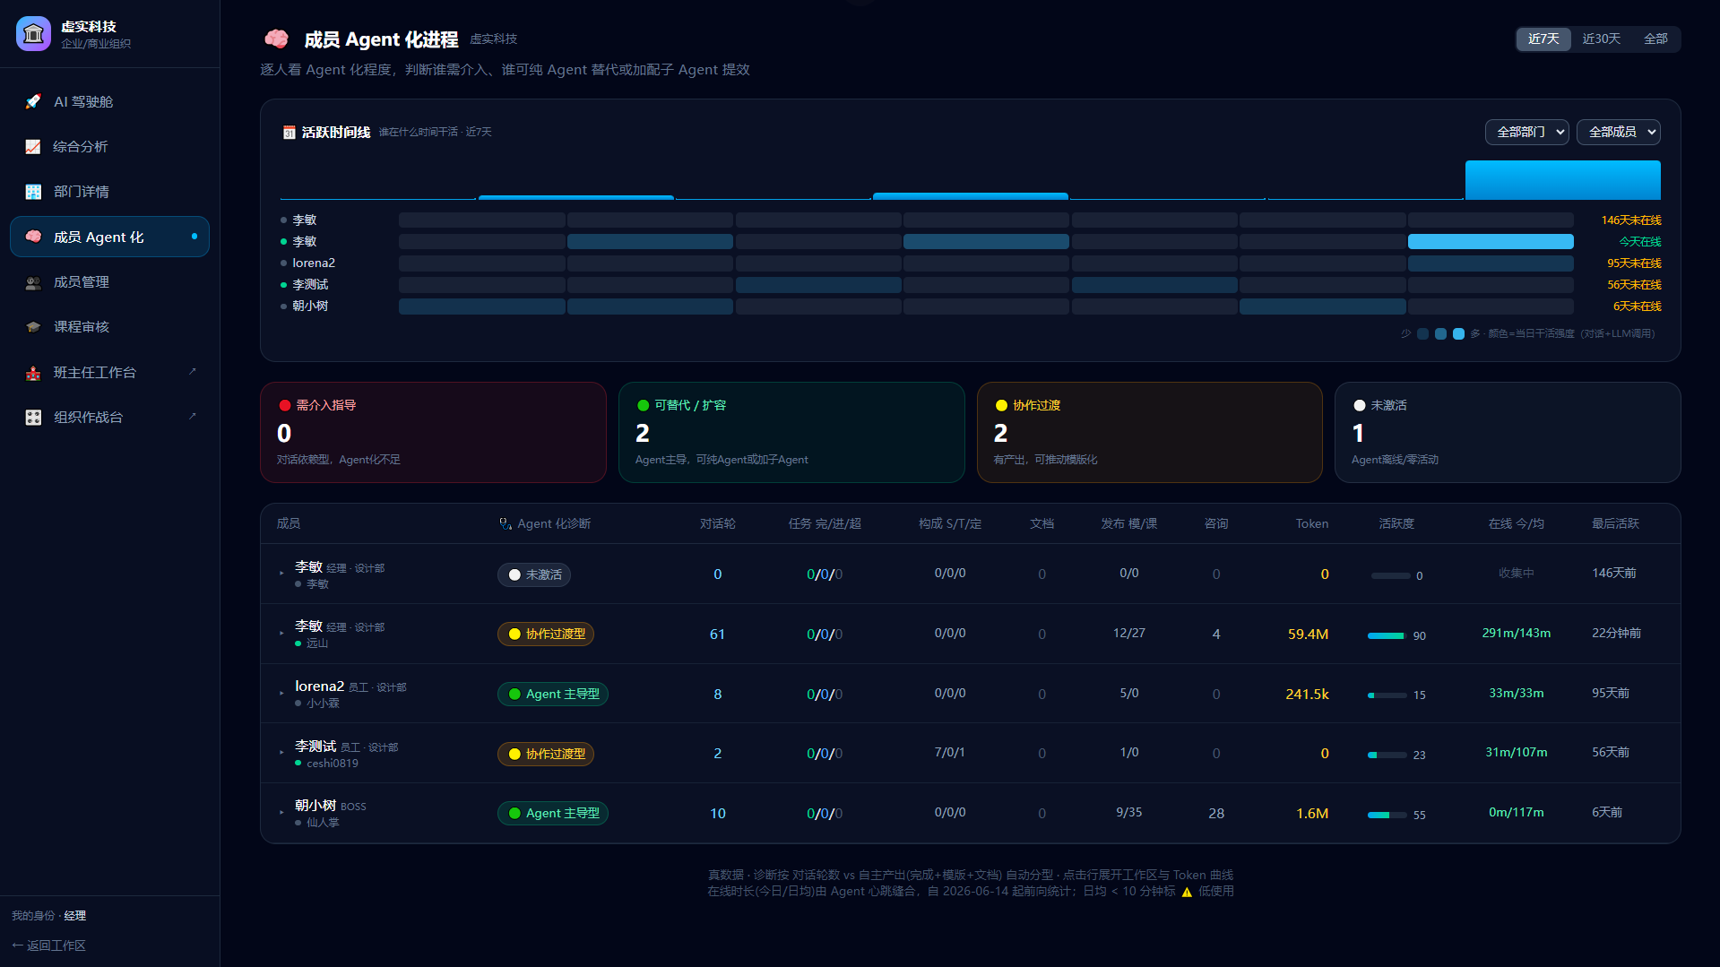
Task: Open 部门详情 menu item
Action: click(109, 191)
